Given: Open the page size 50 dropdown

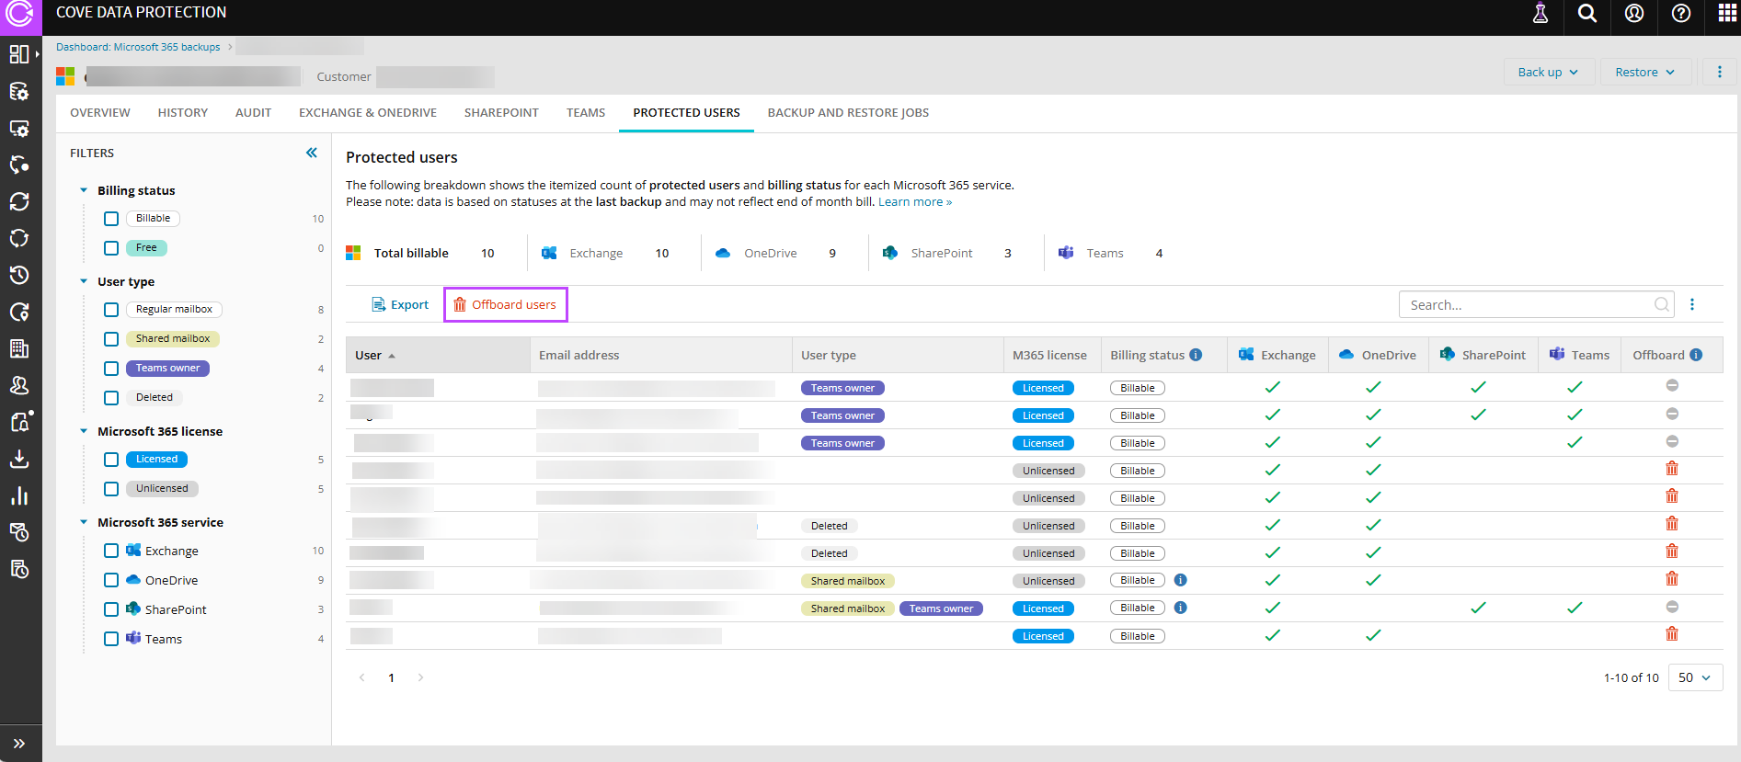Looking at the screenshot, I should [1694, 677].
